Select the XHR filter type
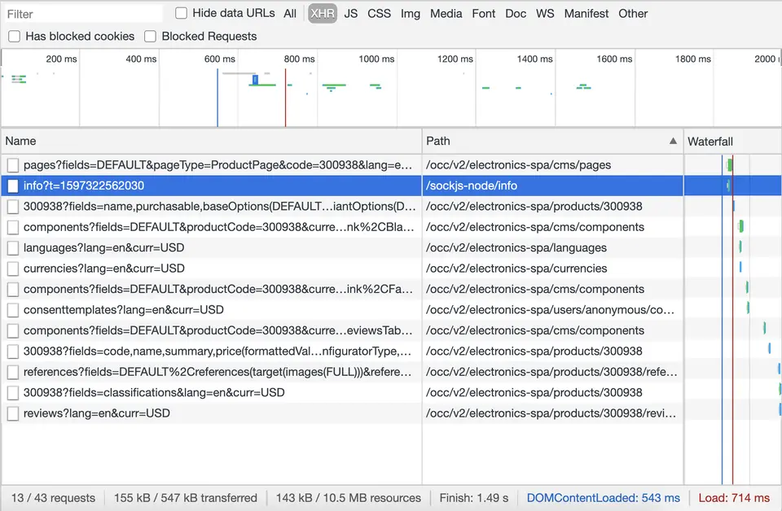The image size is (782, 511). tap(323, 14)
